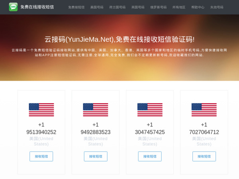Click the US flag above 9513940252

(41, 110)
